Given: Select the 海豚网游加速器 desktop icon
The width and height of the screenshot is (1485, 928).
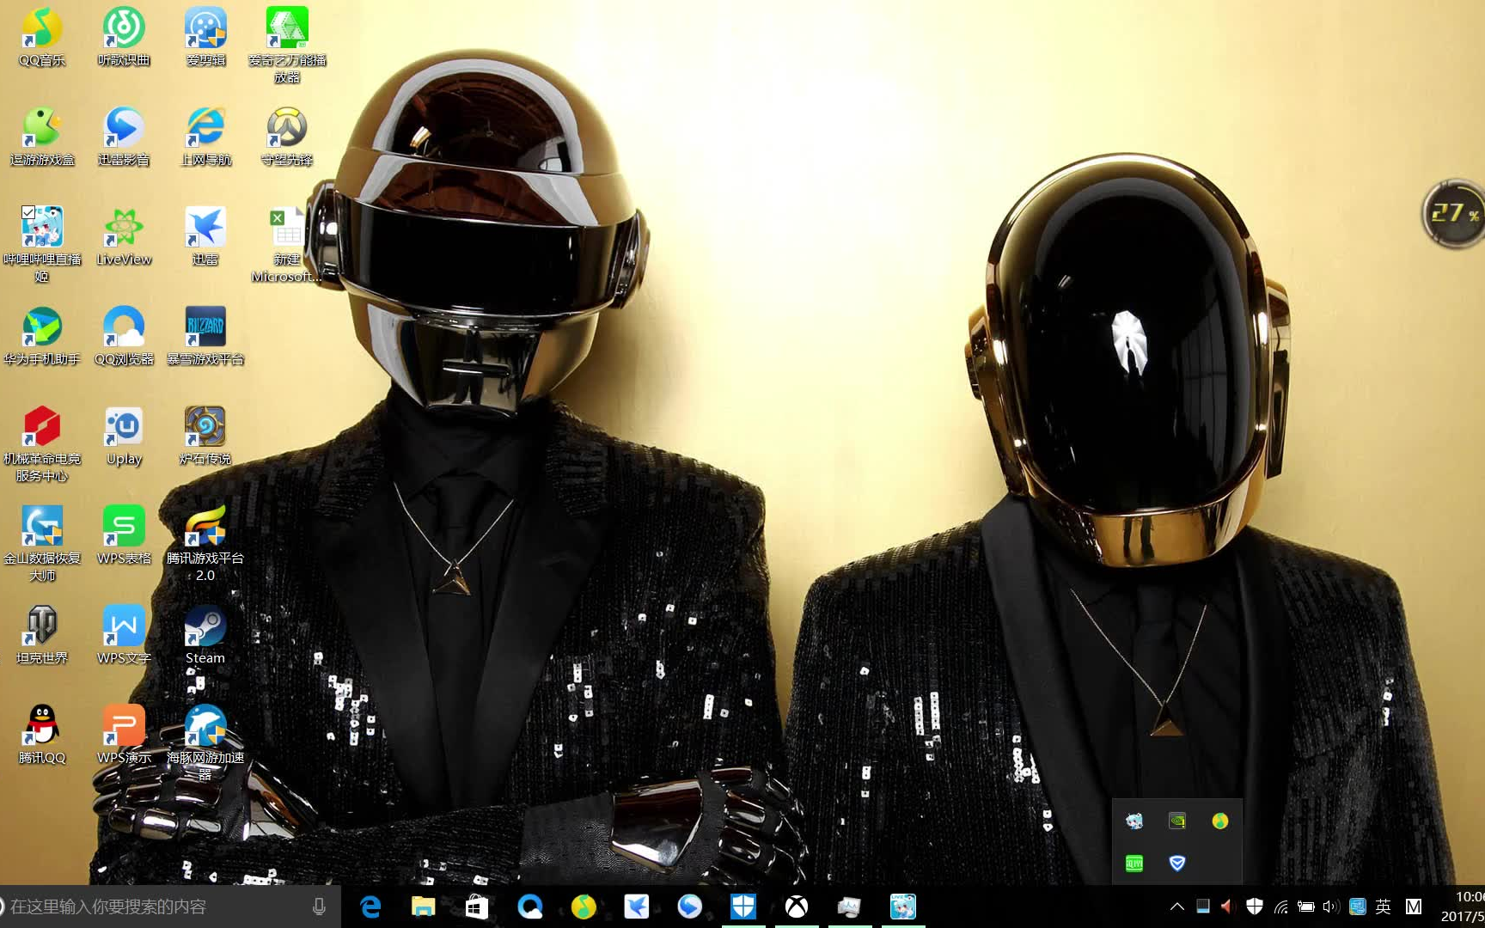Looking at the screenshot, I should click(205, 744).
